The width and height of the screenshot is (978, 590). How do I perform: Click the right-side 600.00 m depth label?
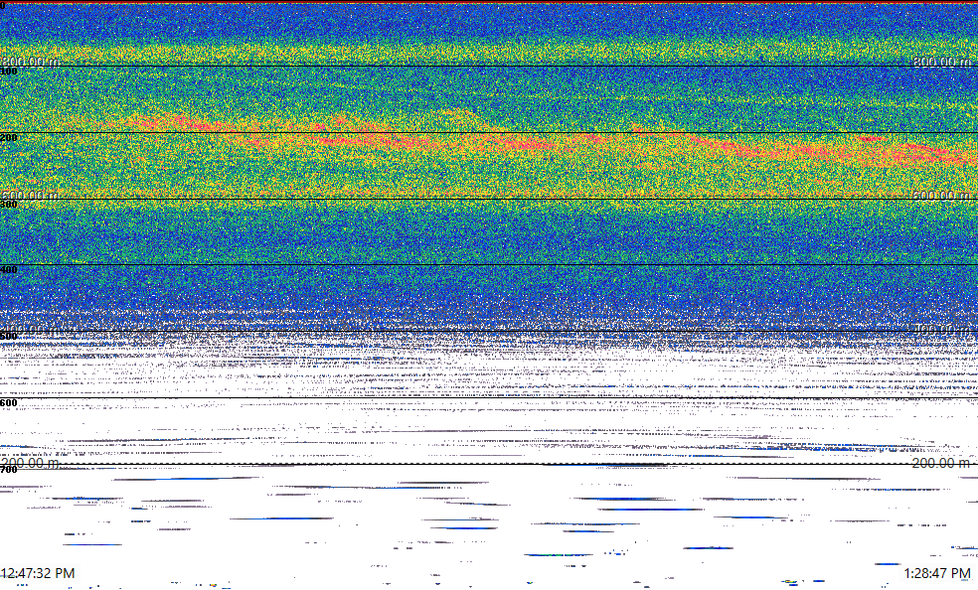tap(941, 195)
